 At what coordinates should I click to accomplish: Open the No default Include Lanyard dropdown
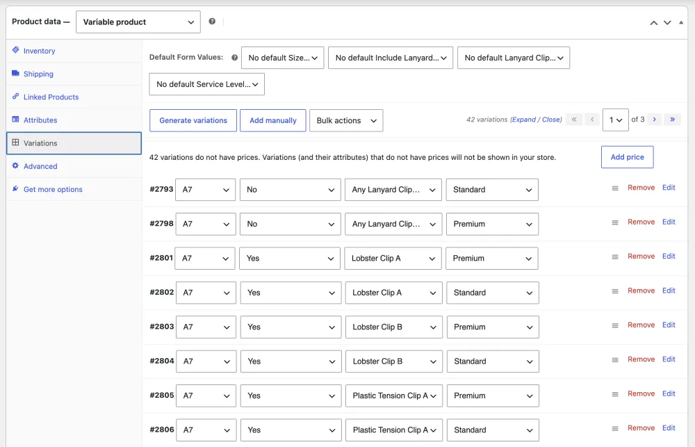[x=391, y=58]
